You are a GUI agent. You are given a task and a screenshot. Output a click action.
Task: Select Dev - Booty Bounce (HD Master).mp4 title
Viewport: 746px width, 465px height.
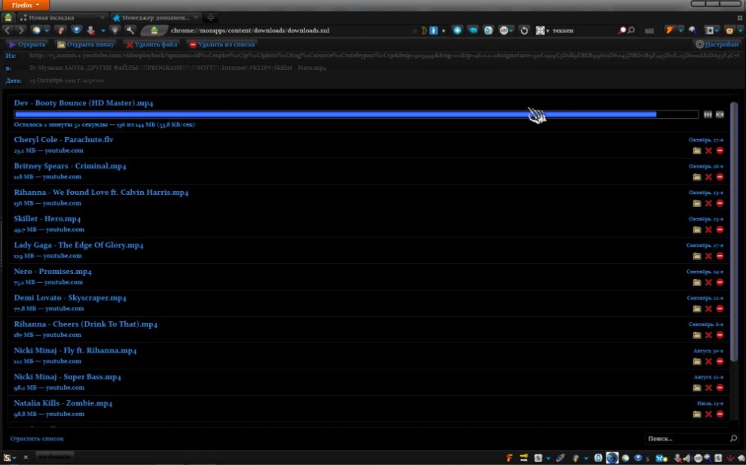[x=84, y=103]
